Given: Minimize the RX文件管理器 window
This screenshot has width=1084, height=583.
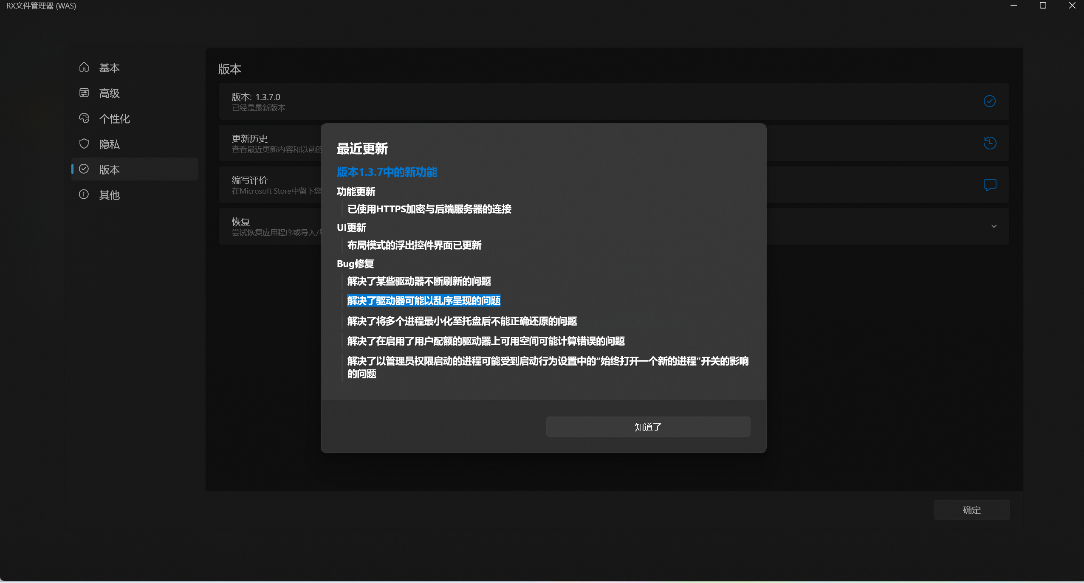Looking at the screenshot, I should [x=1014, y=6].
